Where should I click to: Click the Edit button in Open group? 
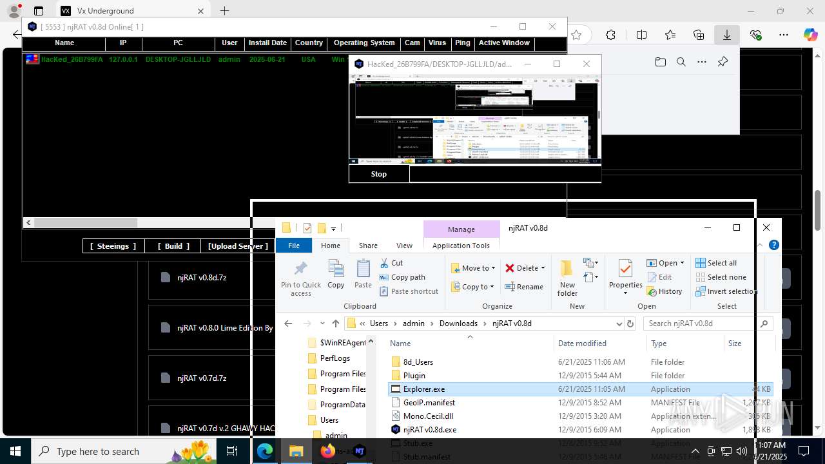click(659, 277)
